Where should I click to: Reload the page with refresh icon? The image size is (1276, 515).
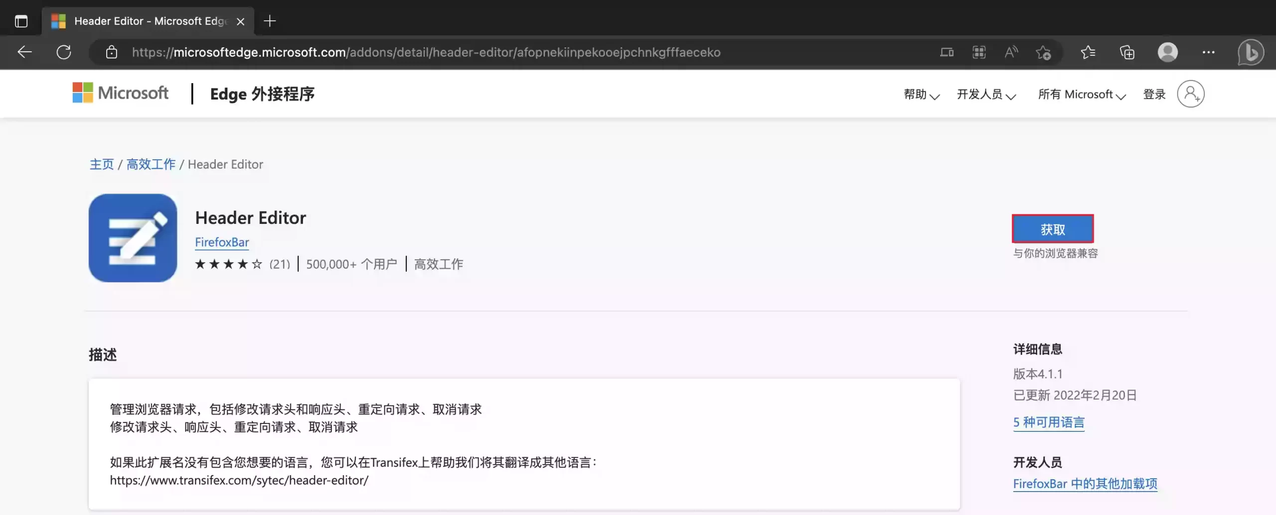[64, 52]
